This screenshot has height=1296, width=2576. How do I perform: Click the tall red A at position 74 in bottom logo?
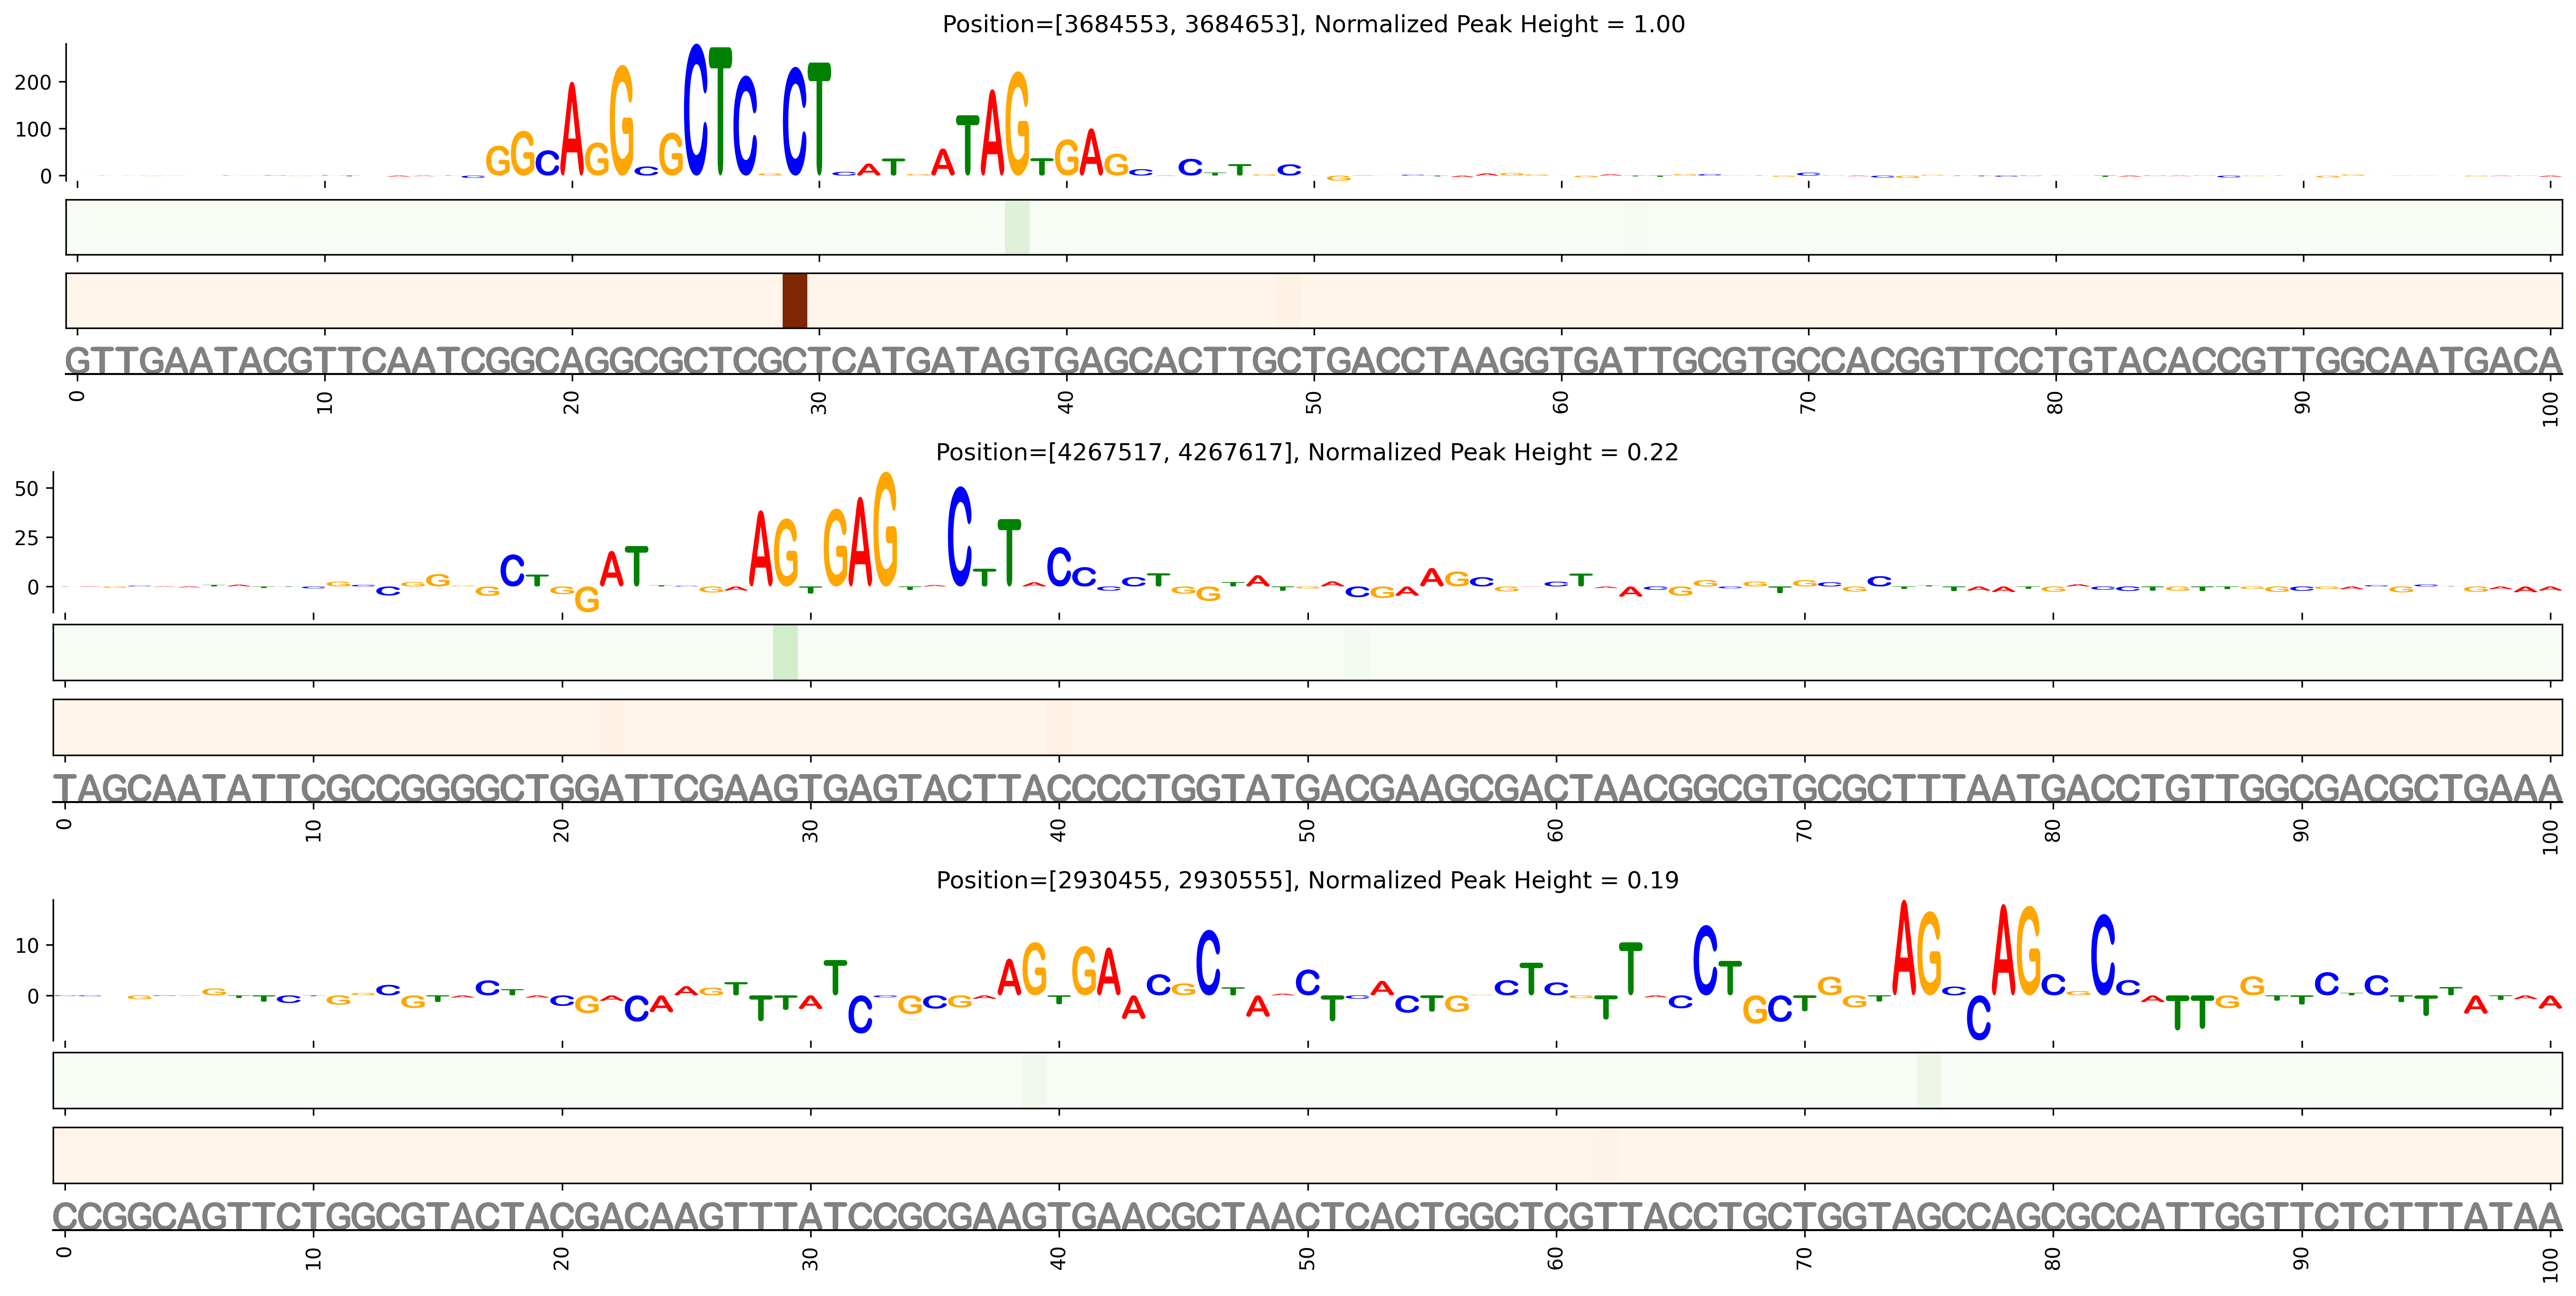pyautogui.click(x=1904, y=948)
